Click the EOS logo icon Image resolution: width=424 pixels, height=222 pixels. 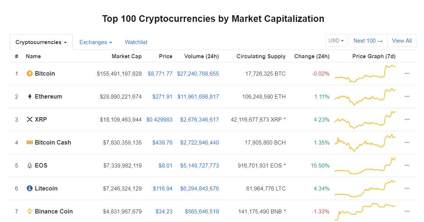click(x=29, y=165)
